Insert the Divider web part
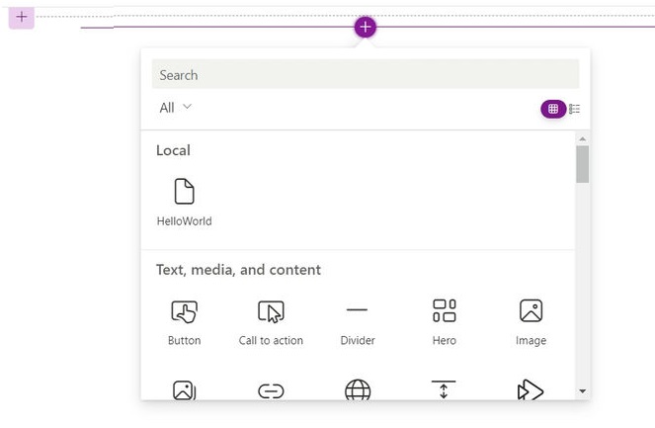Image resolution: width=655 pixels, height=428 pixels. [x=358, y=322]
